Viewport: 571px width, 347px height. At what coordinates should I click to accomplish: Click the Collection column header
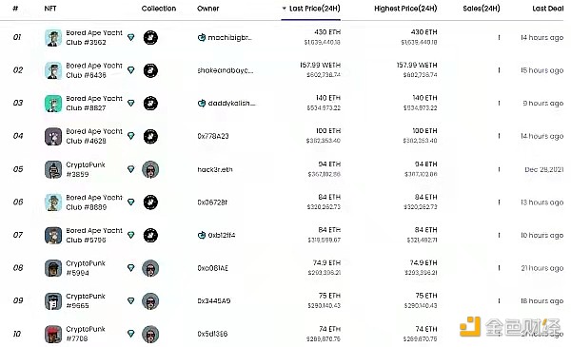click(159, 9)
